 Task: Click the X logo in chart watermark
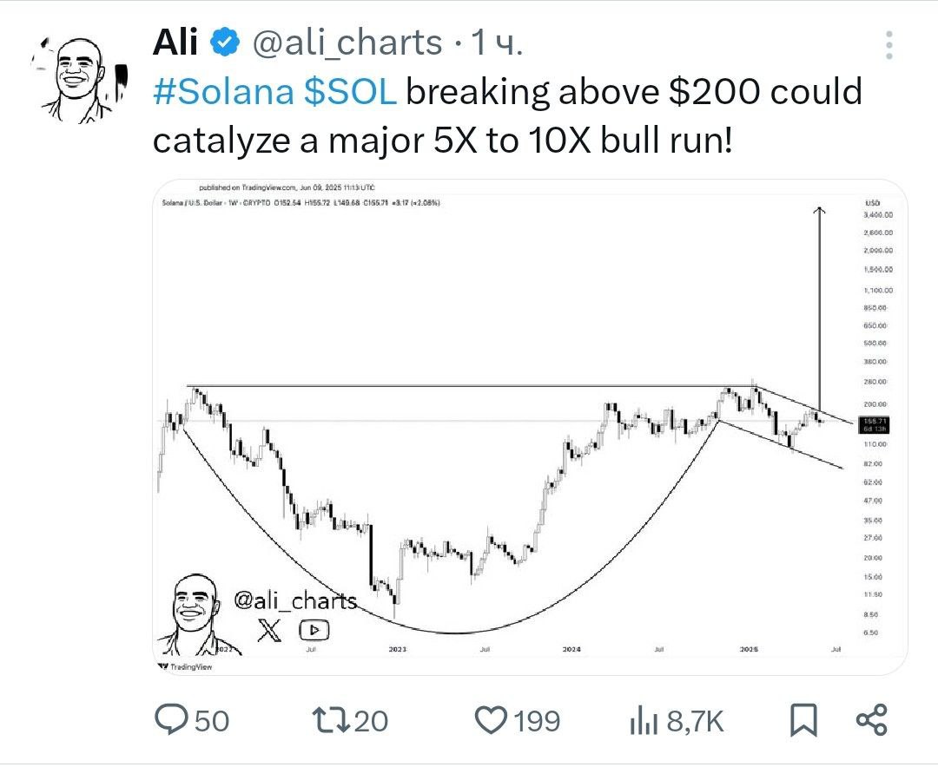(x=269, y=630)
